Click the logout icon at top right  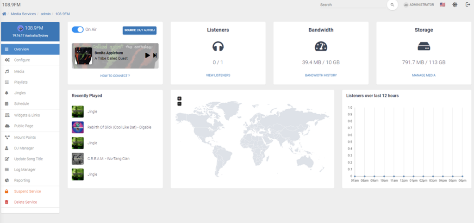[x=468, y=5]
